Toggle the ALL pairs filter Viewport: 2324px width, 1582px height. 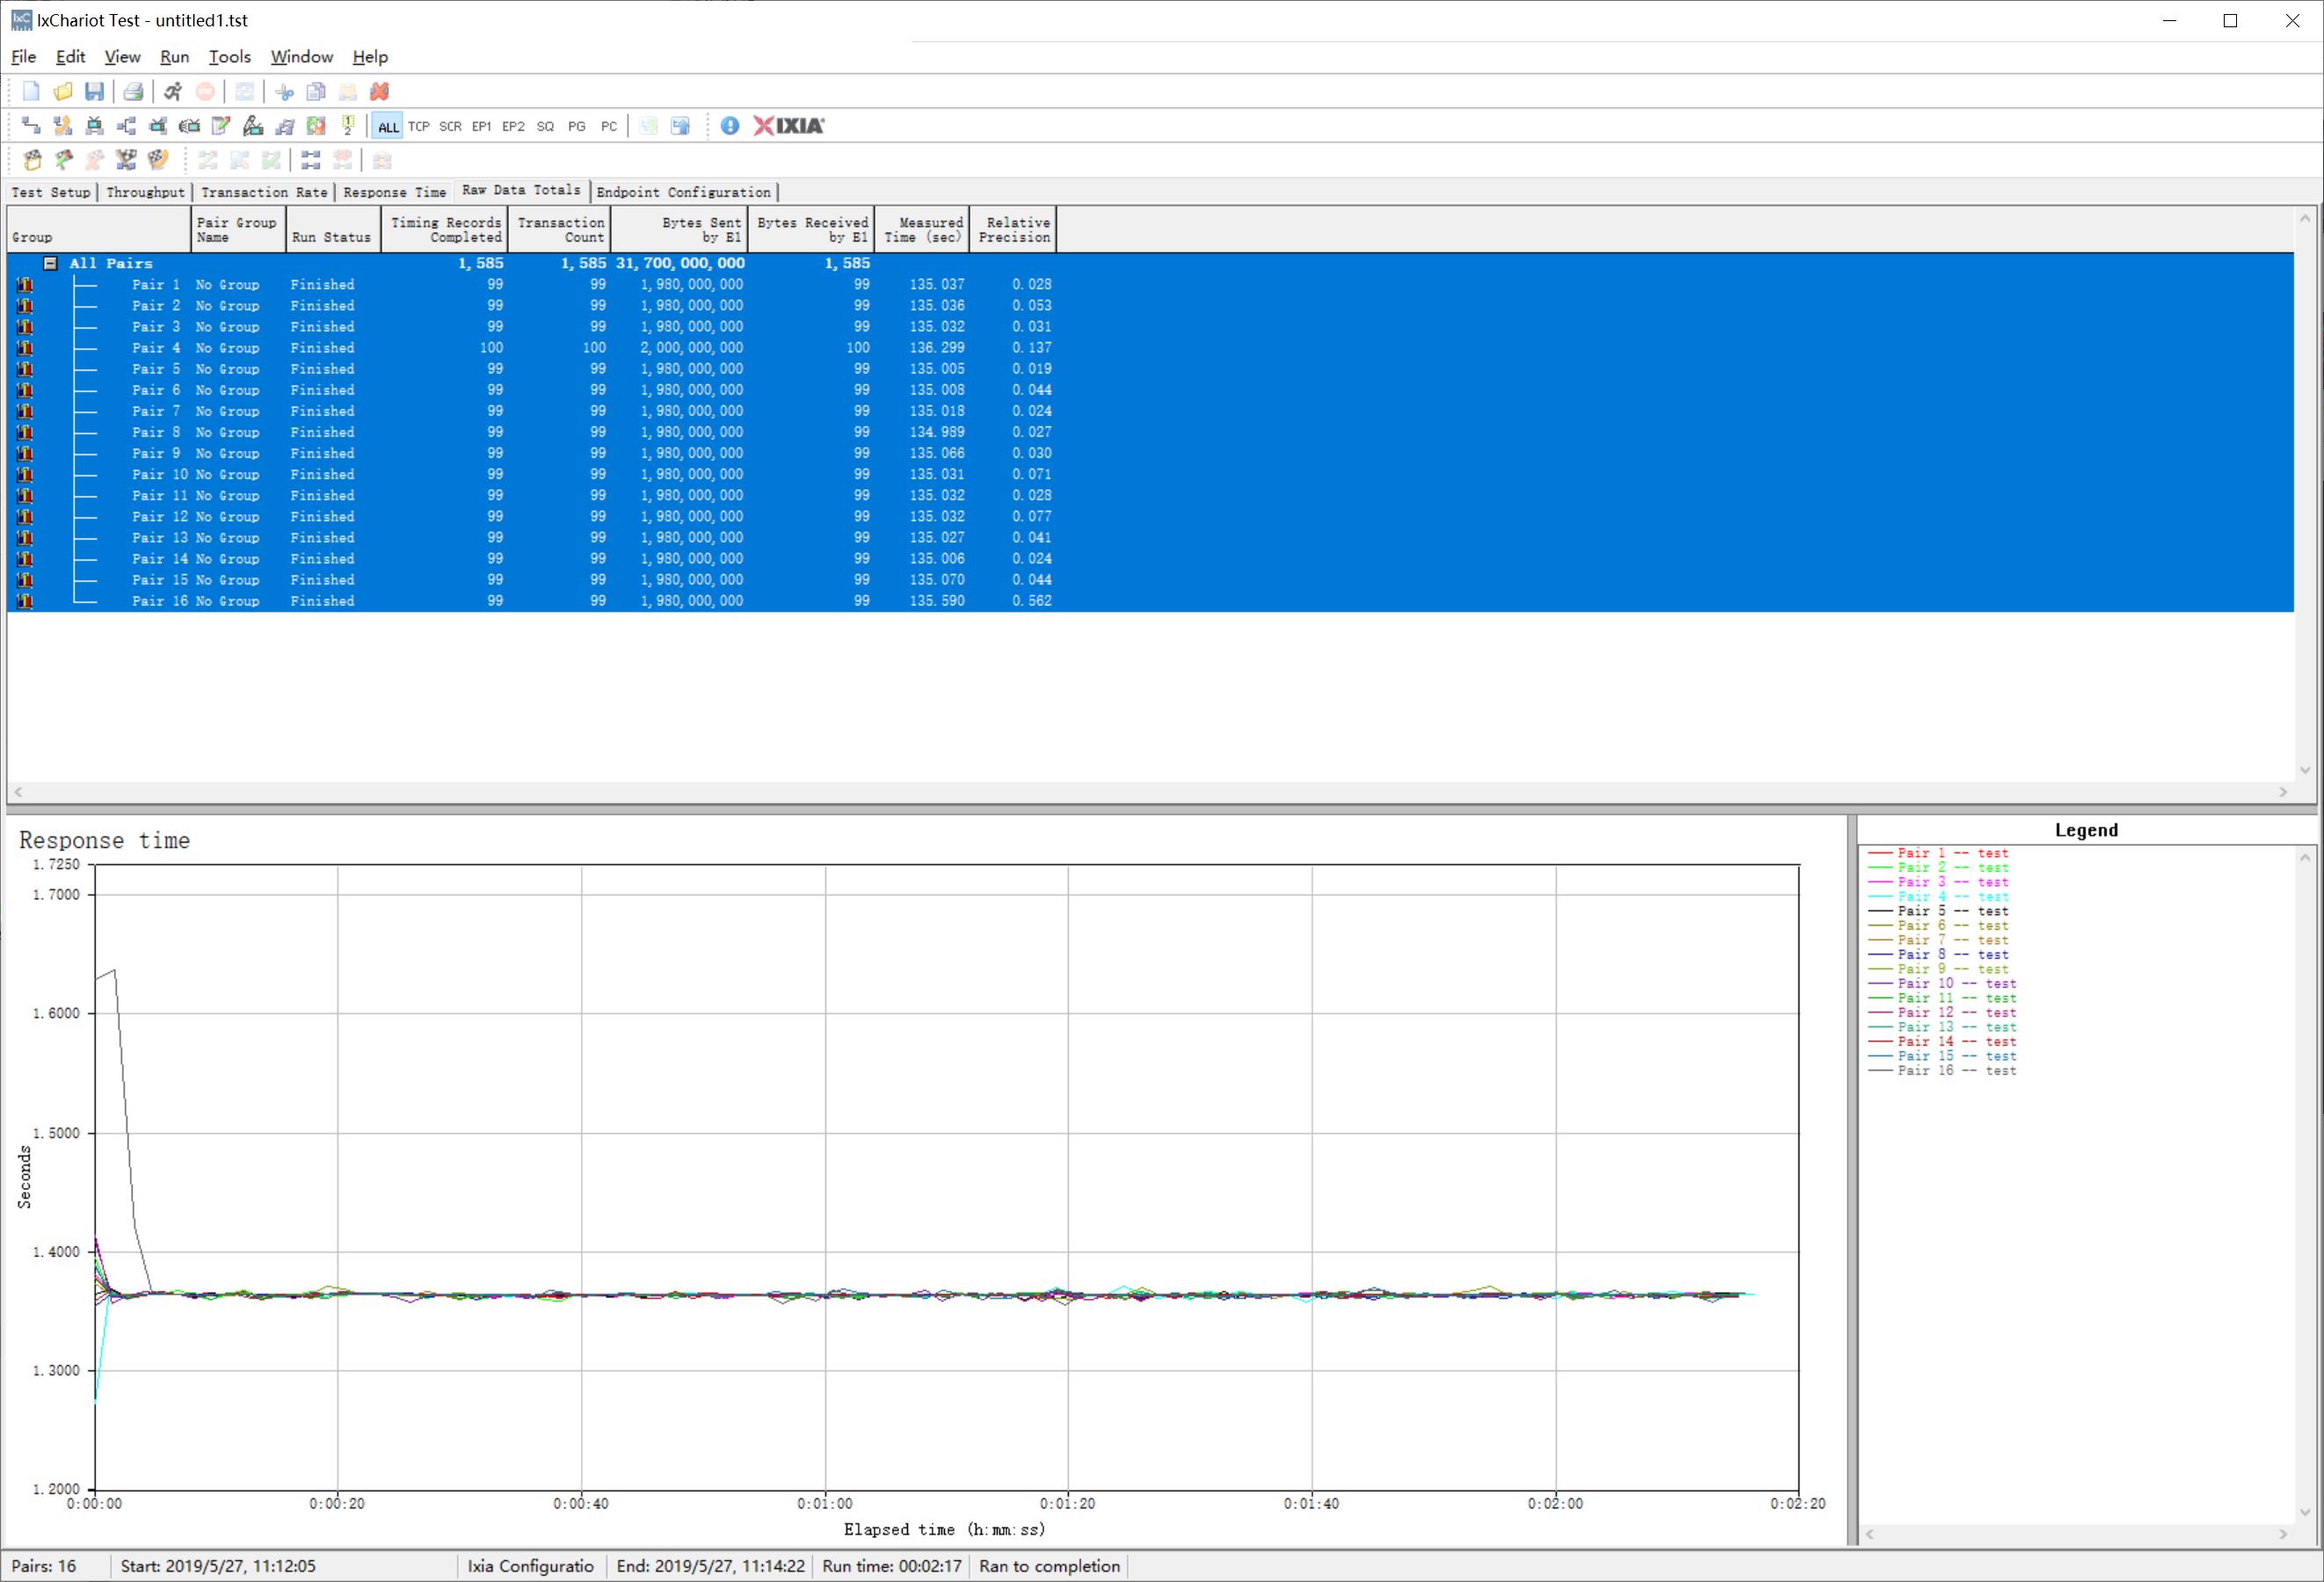[388, 127]
